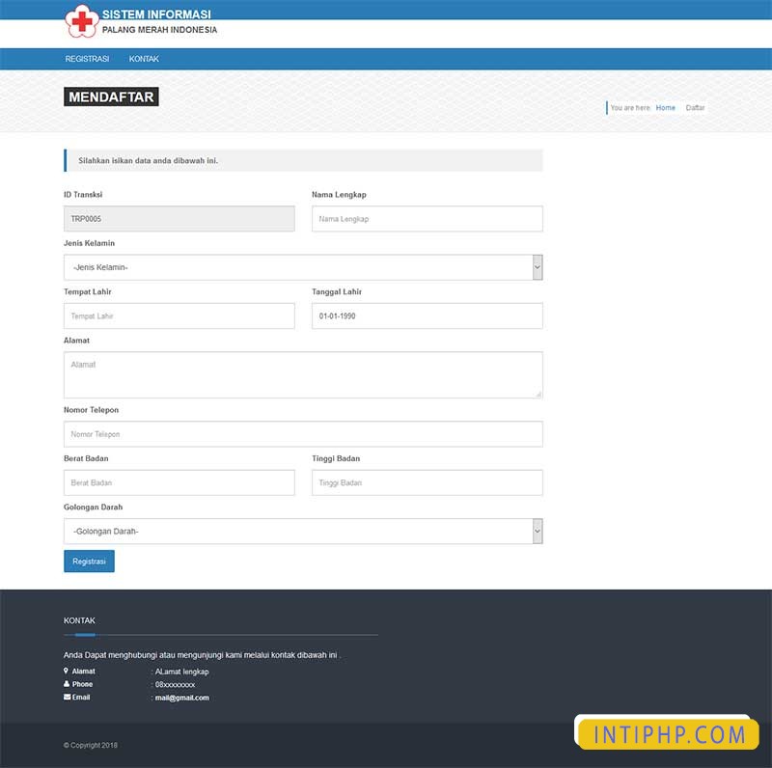The height and width of the screenshot is (768, 772).
Task: Open the KONTAK menu item
Action: tap(144, 59)
